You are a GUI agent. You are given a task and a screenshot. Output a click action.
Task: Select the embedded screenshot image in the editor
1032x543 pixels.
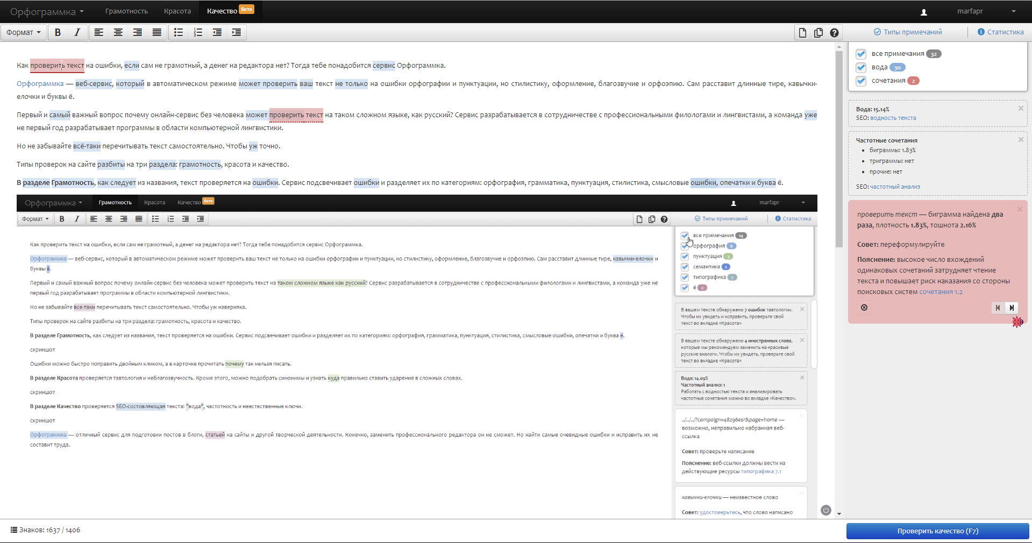pos(417,356)
